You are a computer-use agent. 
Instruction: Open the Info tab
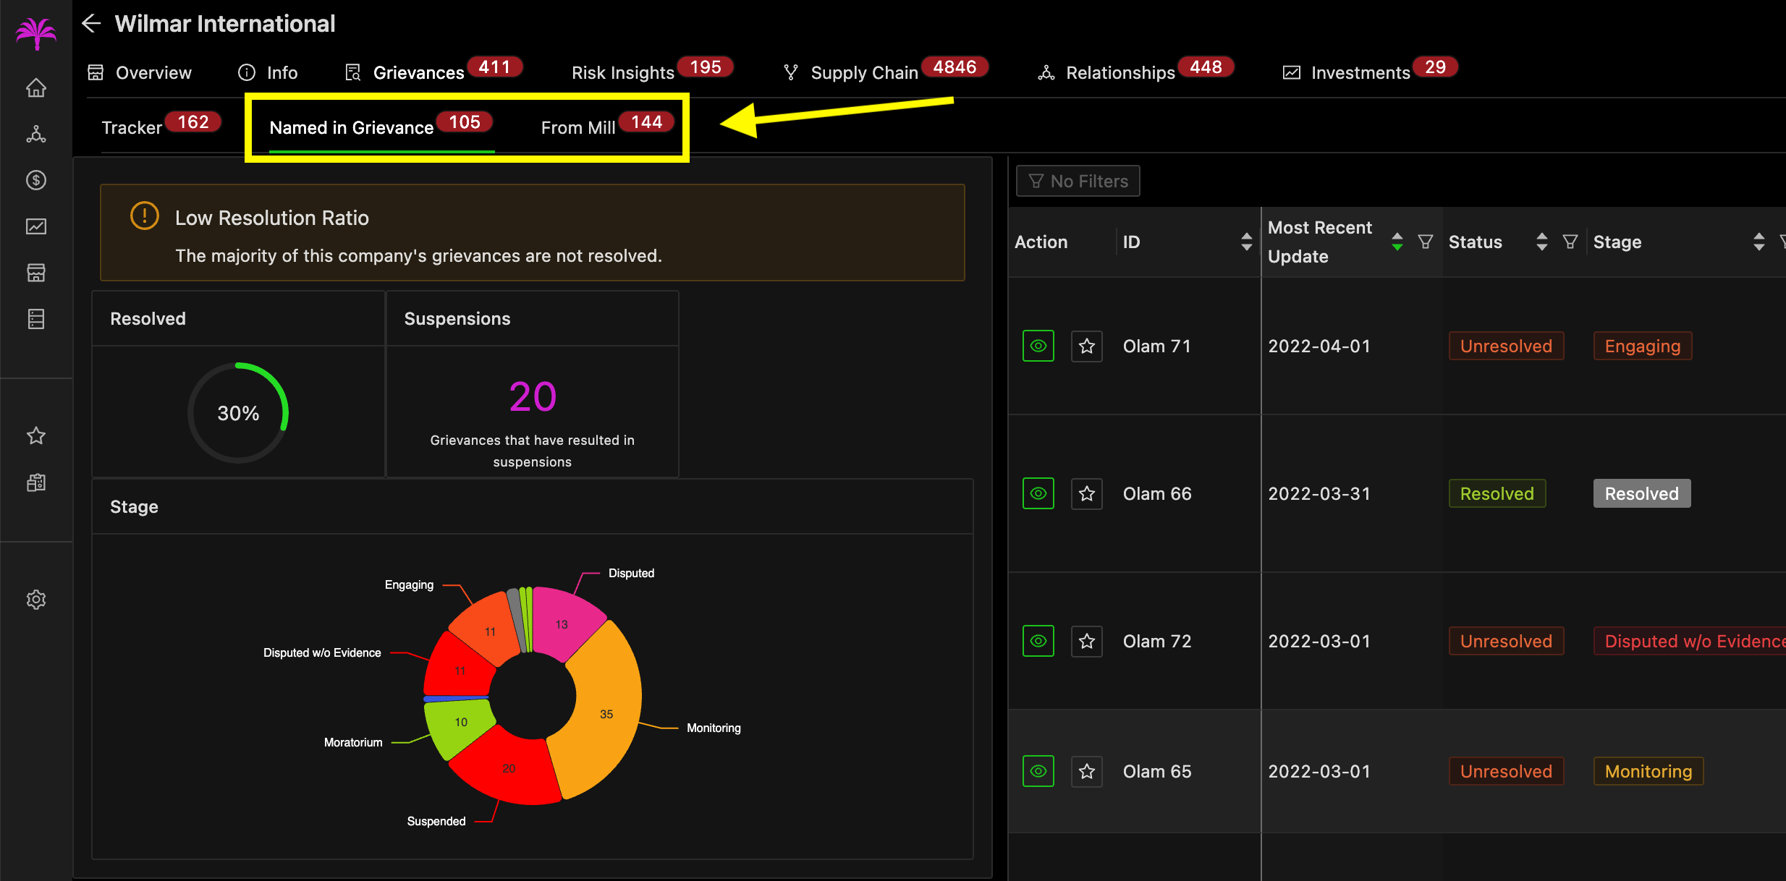tap(268, 73)
